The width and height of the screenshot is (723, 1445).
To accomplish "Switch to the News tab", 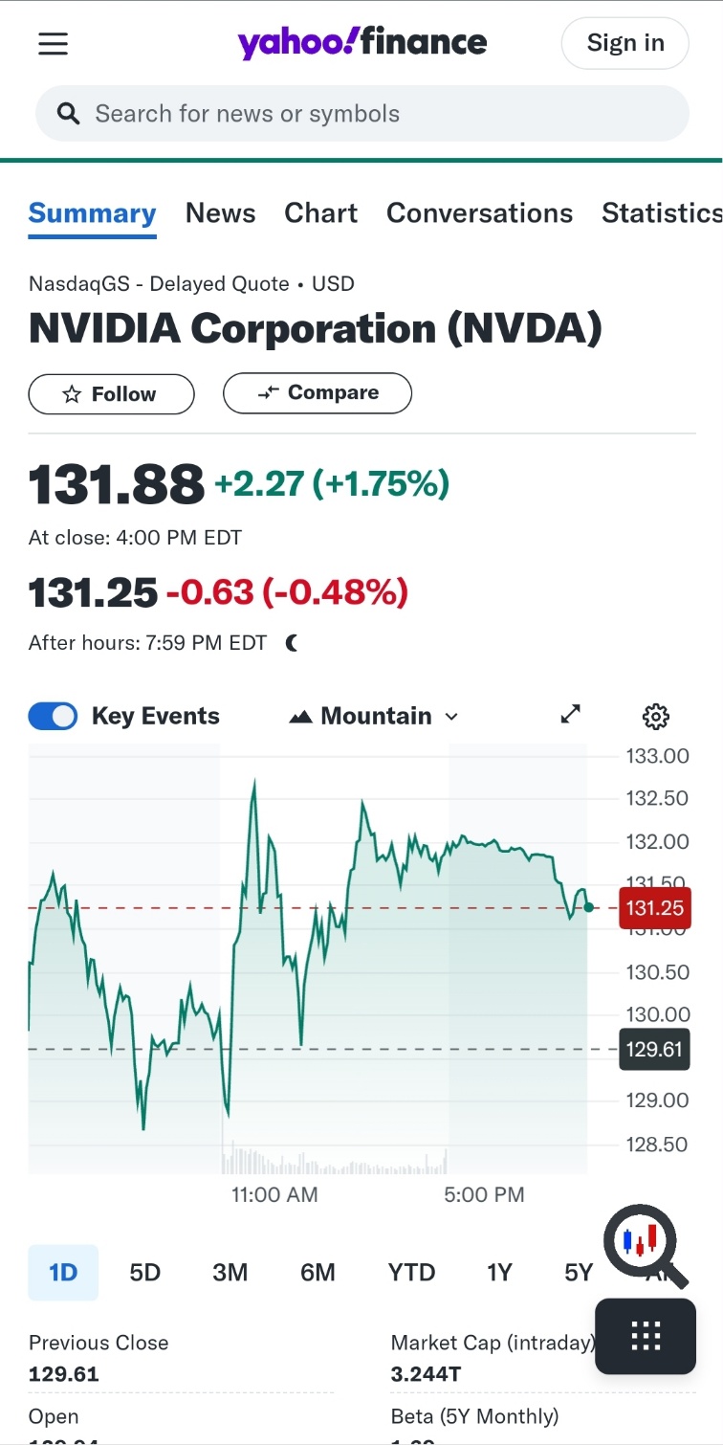I will point(221,213).
